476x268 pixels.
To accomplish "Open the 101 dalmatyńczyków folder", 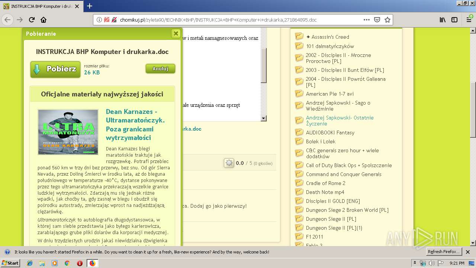I will pos(330,46).
